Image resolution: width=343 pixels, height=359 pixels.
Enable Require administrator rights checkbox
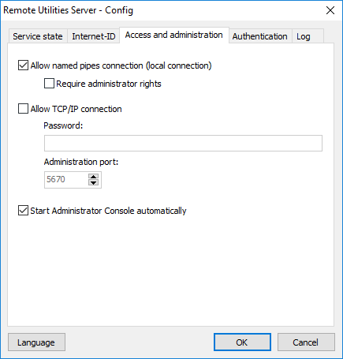tap(49, 84)
